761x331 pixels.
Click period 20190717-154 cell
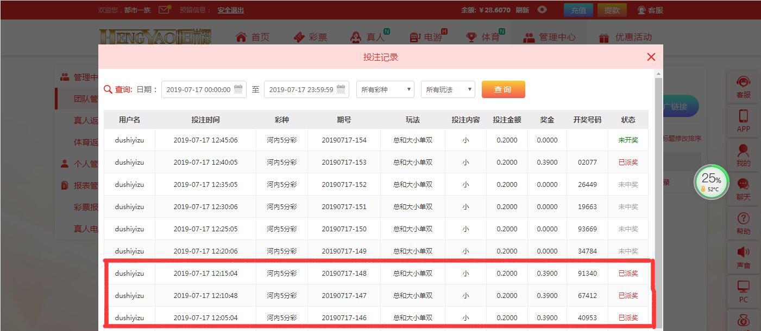[x=344, y=140]
